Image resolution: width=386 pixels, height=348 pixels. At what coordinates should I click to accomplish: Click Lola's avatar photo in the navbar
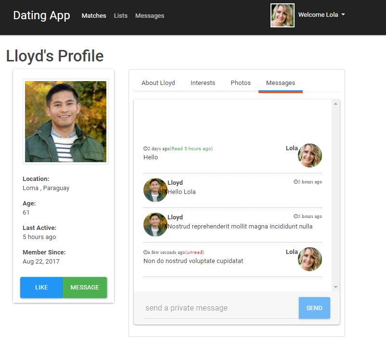[283, 15]
